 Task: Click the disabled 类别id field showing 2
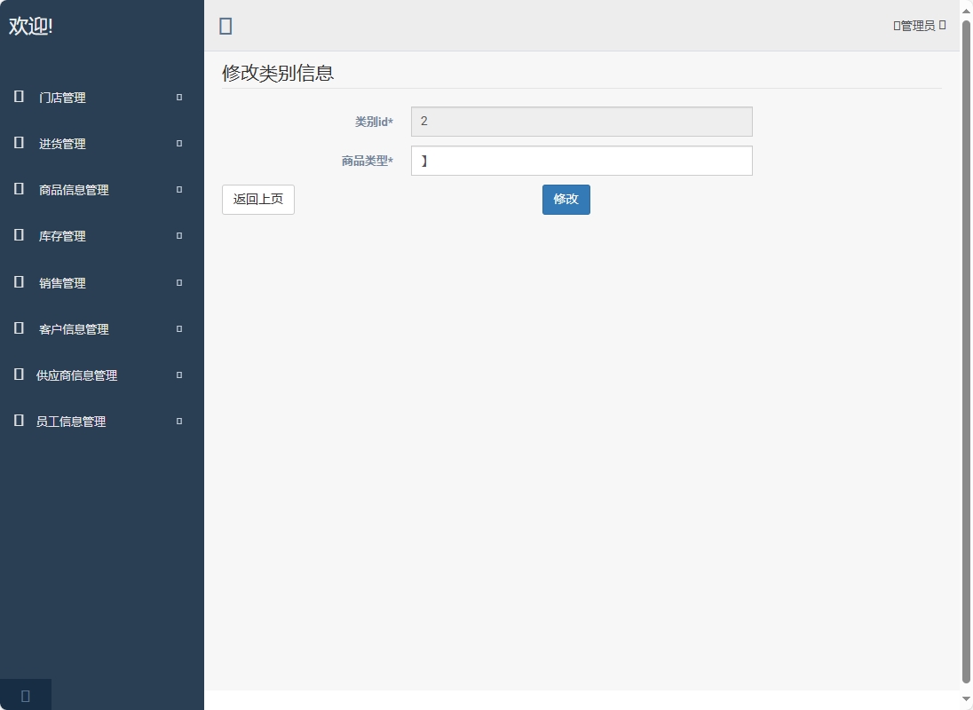pos(581,121)
